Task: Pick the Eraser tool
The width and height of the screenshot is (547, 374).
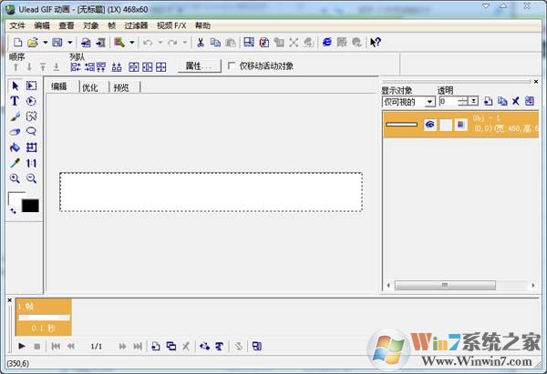Action: (15, 132)
